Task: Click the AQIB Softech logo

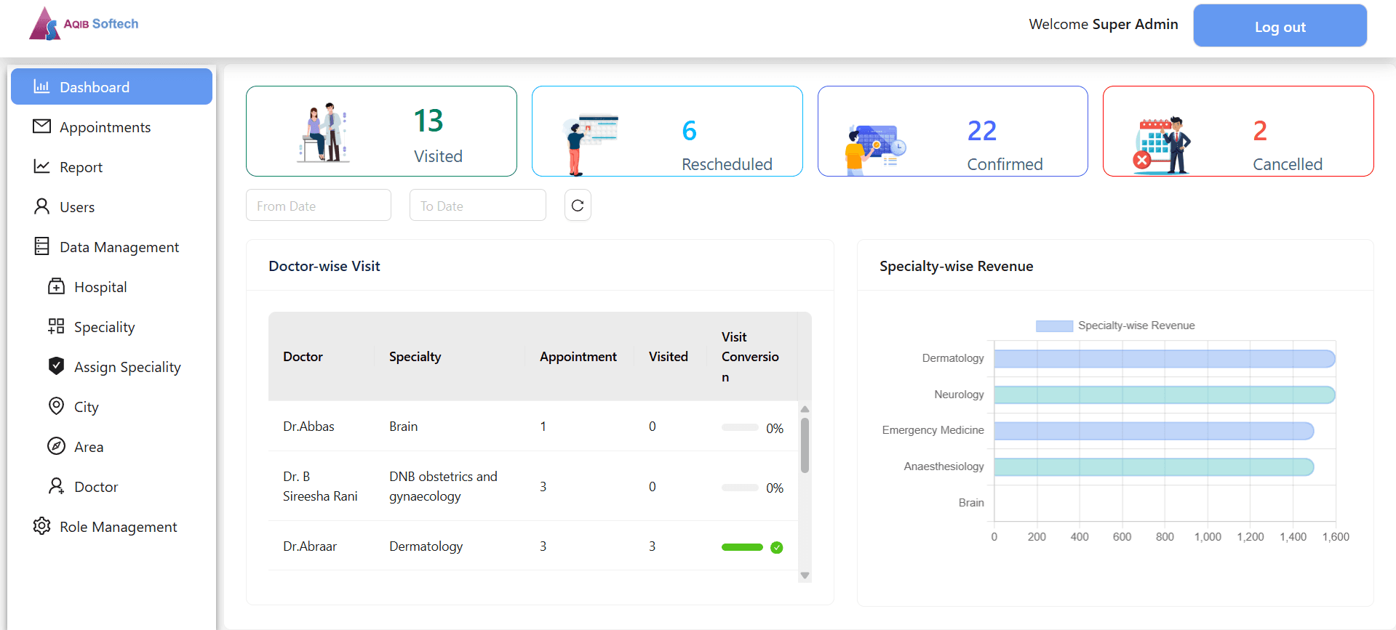Action: pos(84,24)
